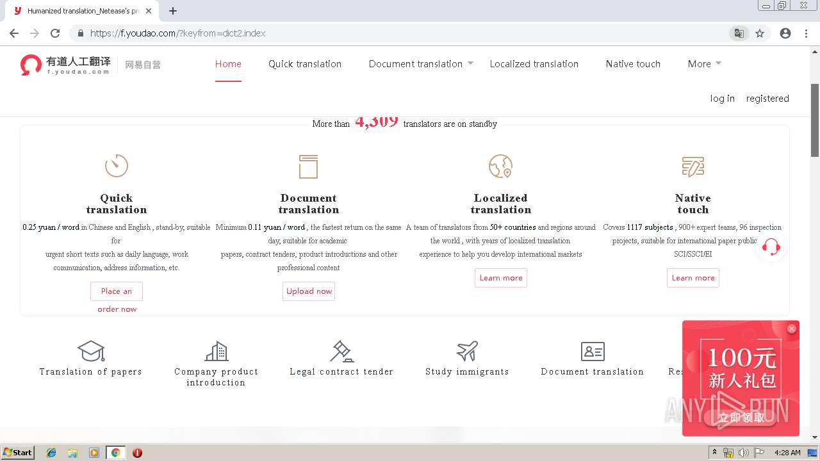The image size is (820, 461).
Task: Click the scrollbar down arrow
Action: click(x=815, y=437)
